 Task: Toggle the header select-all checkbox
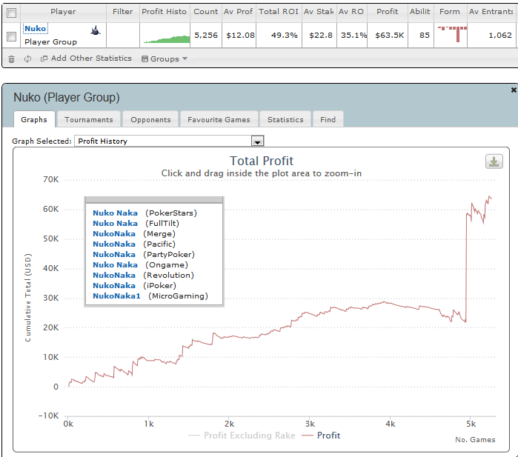point(12,13)
